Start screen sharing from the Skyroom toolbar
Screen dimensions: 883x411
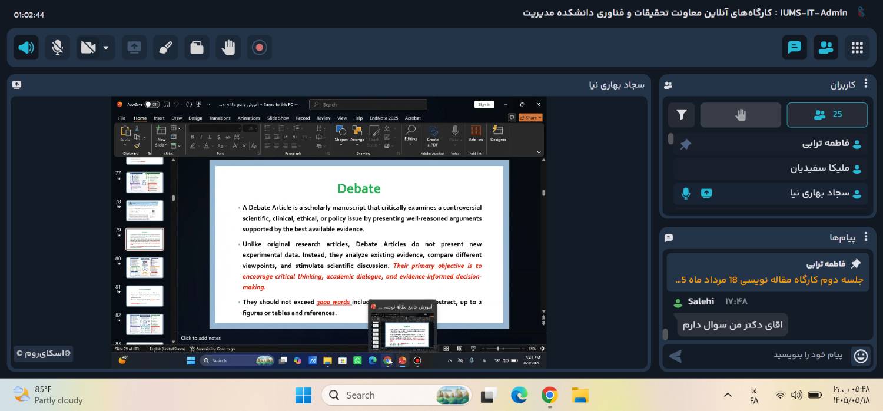(134, 48)
